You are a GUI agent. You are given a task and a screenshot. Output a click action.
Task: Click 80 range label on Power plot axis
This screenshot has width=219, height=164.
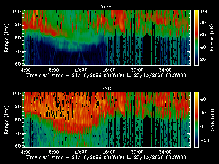pyautogui.click(x=18, y=38)
